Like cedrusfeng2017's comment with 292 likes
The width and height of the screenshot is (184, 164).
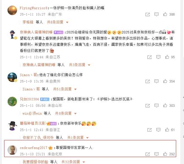pyautogui.click(x=165, y=154)
